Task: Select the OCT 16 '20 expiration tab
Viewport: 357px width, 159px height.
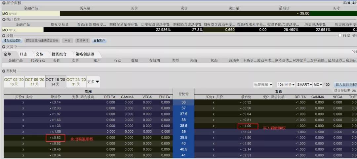Action: pos(56,81)
